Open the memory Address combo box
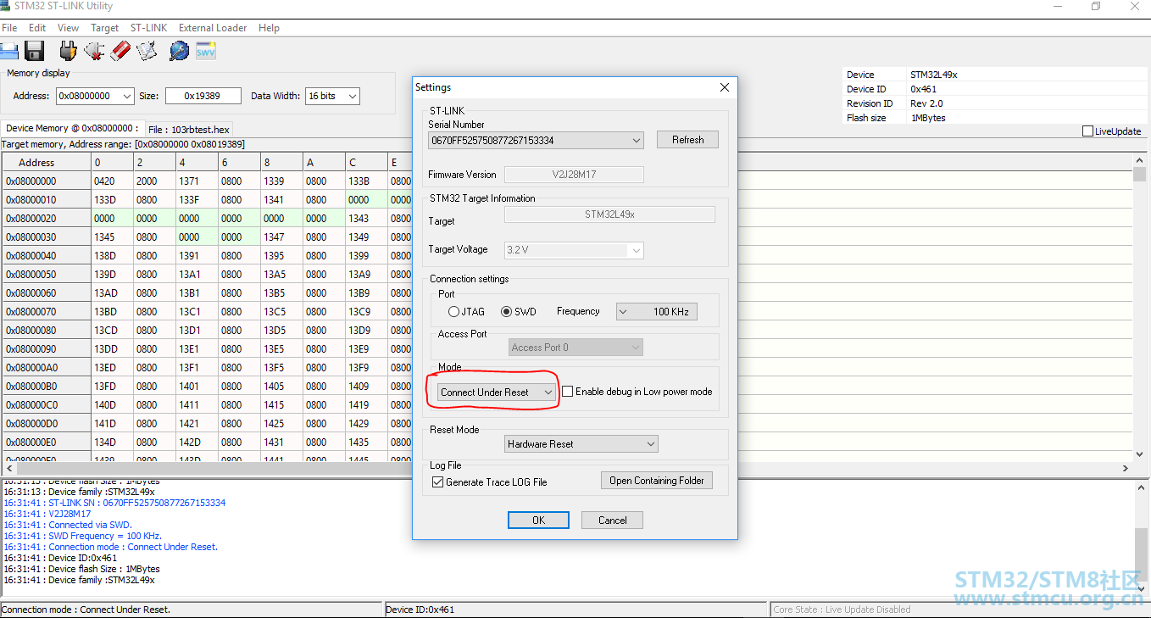Screen dimensions: 1151x618 pyautogui.click(x=95, y=97)
